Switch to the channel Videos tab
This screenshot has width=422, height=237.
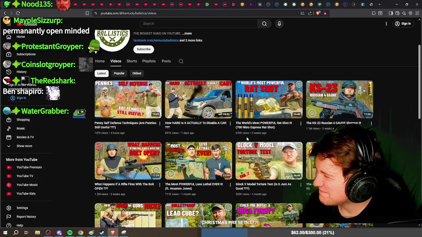[116, 61]
